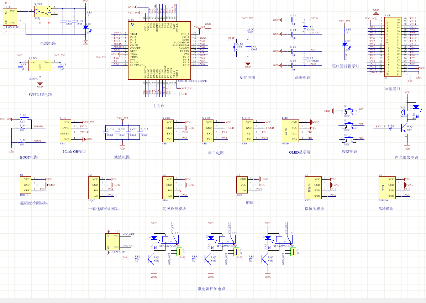Click the '电源电路' section label
The height and width of the screenshot is (303, 426).
coord(48,43)
